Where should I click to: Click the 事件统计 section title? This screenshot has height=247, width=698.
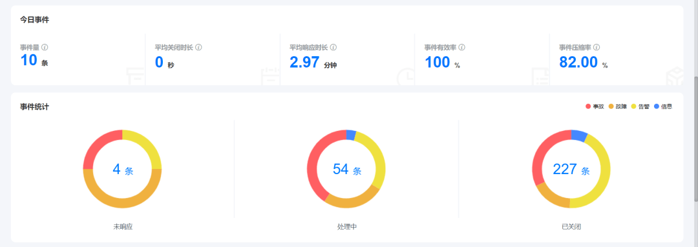tap(34, 106)
